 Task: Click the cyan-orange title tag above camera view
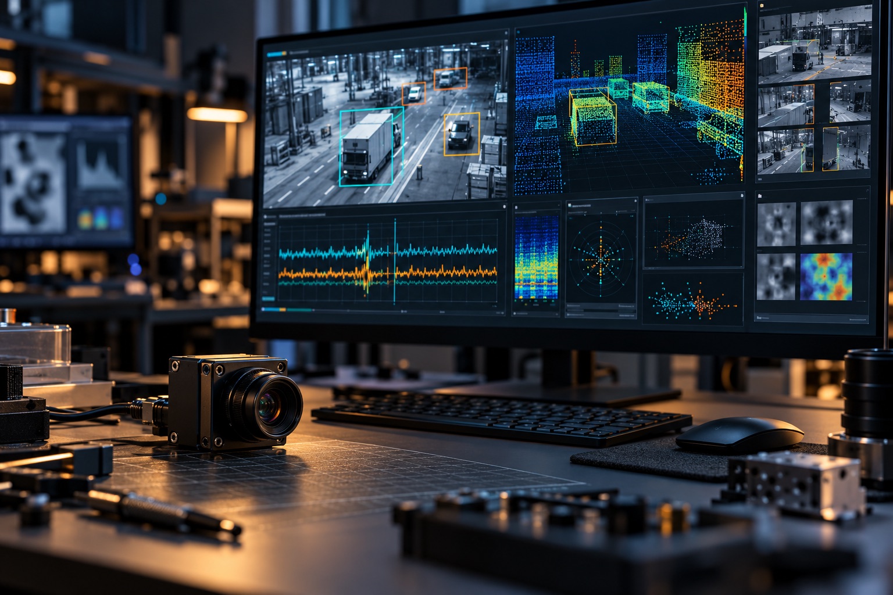(276, 53)
